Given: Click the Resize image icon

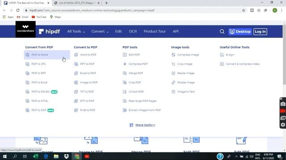Looking at the screenshot, I should pyautogui.click(x=173, y=73).
